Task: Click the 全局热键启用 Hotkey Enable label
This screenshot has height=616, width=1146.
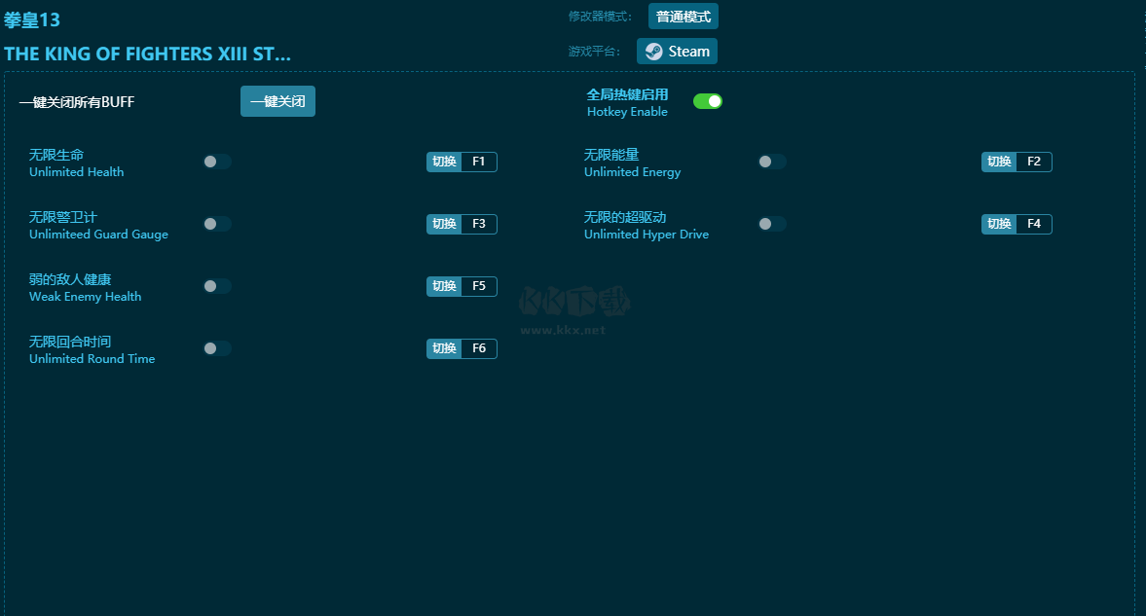Action: (627, 102)
